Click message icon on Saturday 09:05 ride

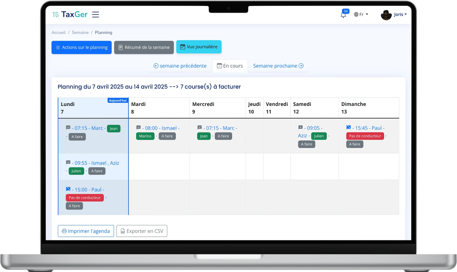(301, 128)
